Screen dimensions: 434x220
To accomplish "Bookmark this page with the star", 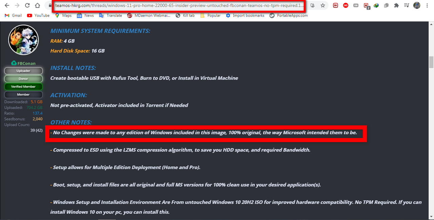I will (x=323, y=5).
